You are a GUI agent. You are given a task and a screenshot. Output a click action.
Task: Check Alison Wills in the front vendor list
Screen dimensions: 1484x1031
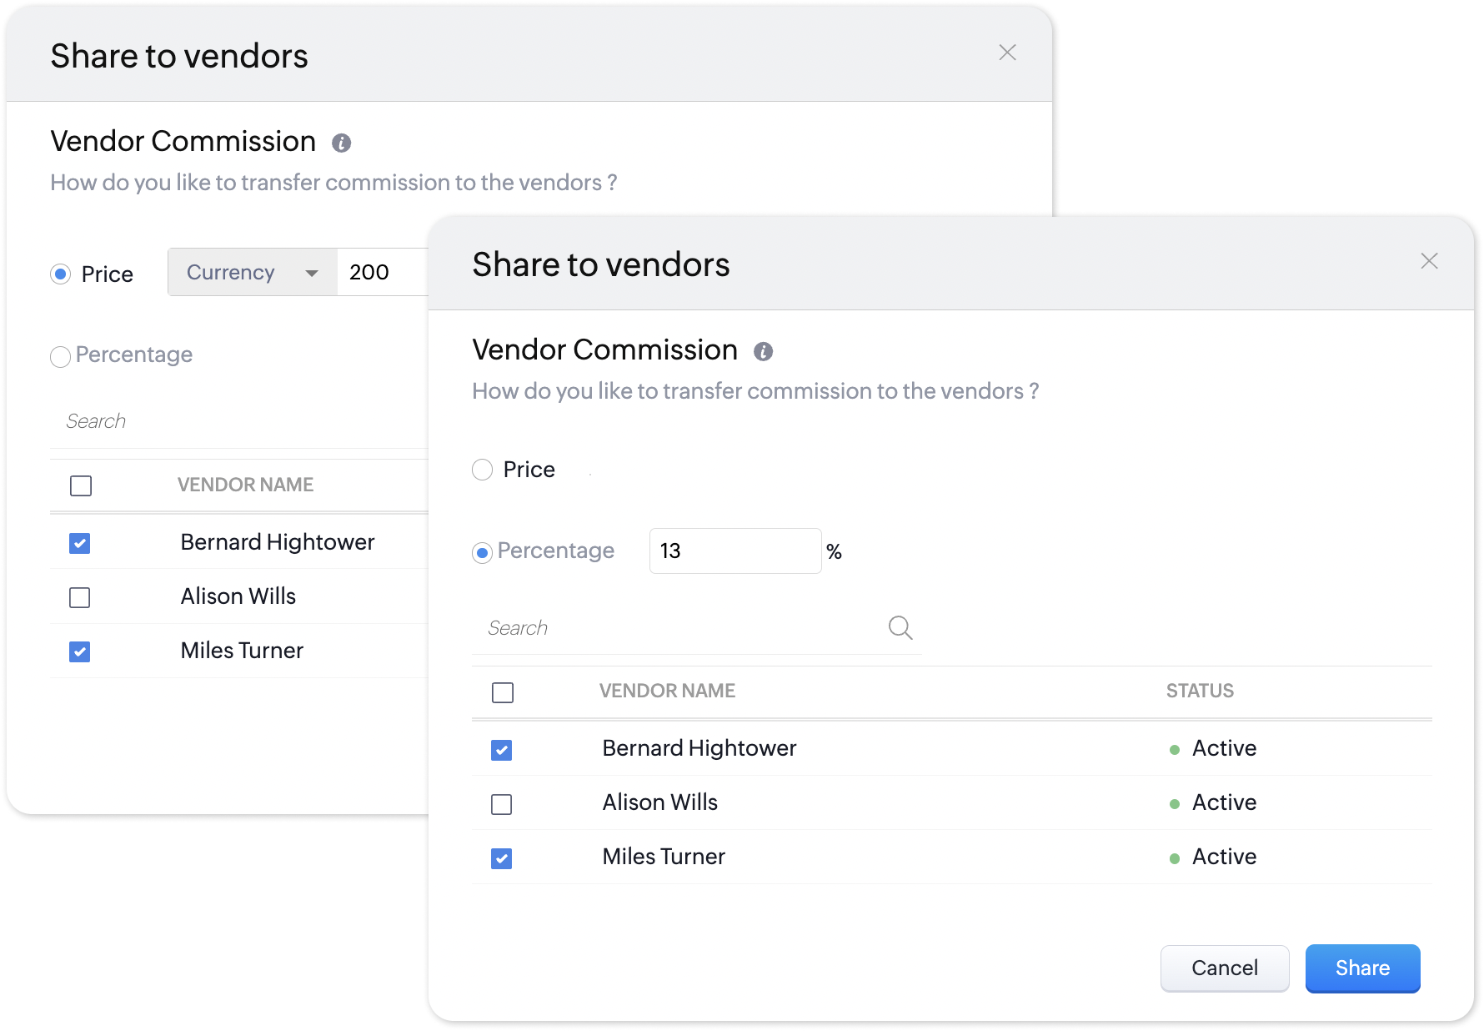[x=501, y=804]
